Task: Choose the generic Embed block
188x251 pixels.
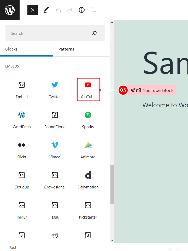Action: [22, 90]
